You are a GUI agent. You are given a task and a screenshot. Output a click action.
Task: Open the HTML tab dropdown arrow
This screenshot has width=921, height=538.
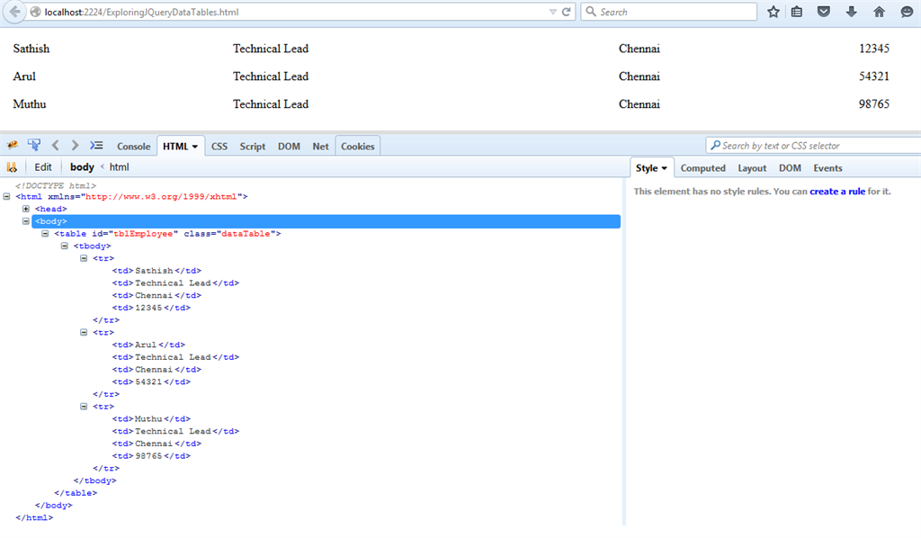(x=195, y=147)
